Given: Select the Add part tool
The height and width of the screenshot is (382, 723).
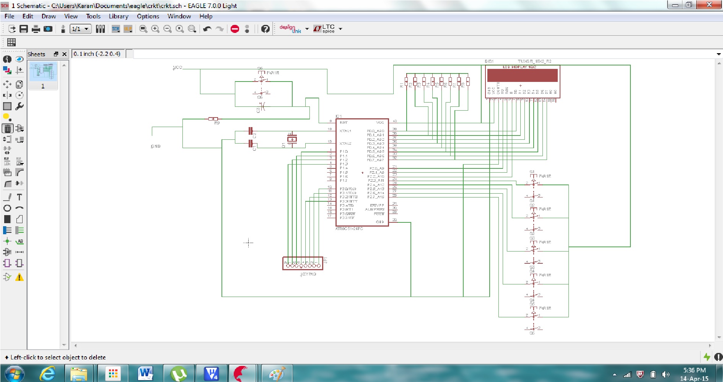Looking at the screenshot, I should [x=20, y=129].
